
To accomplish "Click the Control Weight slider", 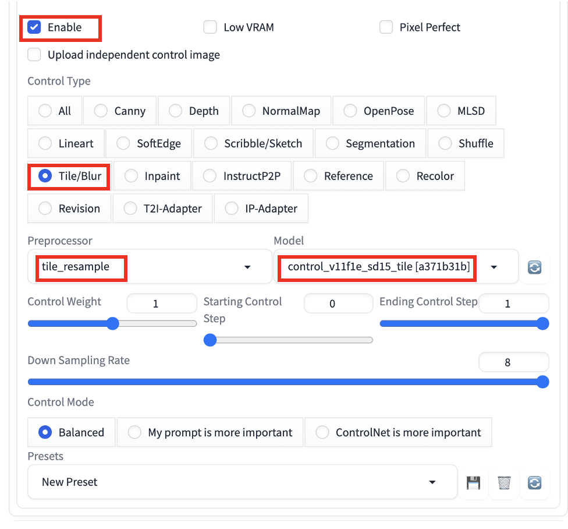I will 112,323.
